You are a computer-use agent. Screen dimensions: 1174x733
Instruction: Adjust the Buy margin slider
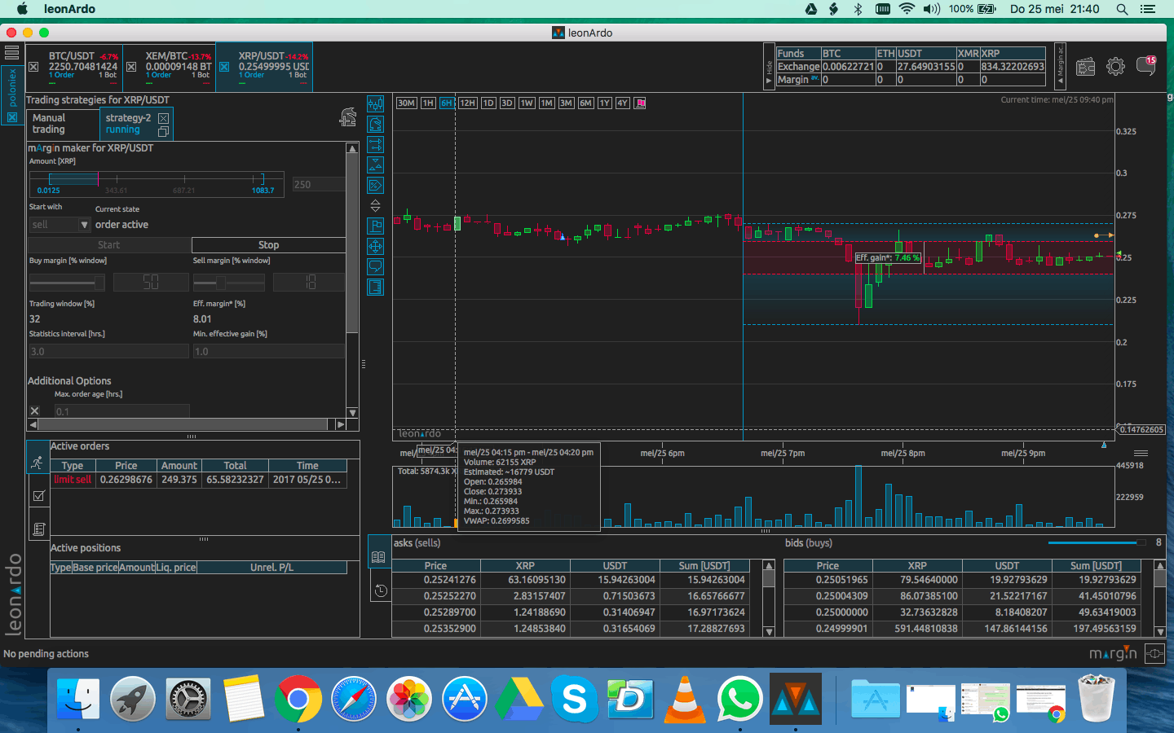tap(67, 283)
